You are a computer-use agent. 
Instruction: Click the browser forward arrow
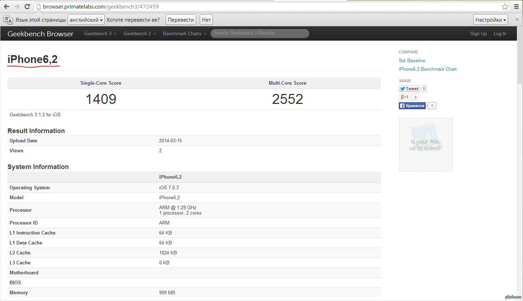[17, 6]
